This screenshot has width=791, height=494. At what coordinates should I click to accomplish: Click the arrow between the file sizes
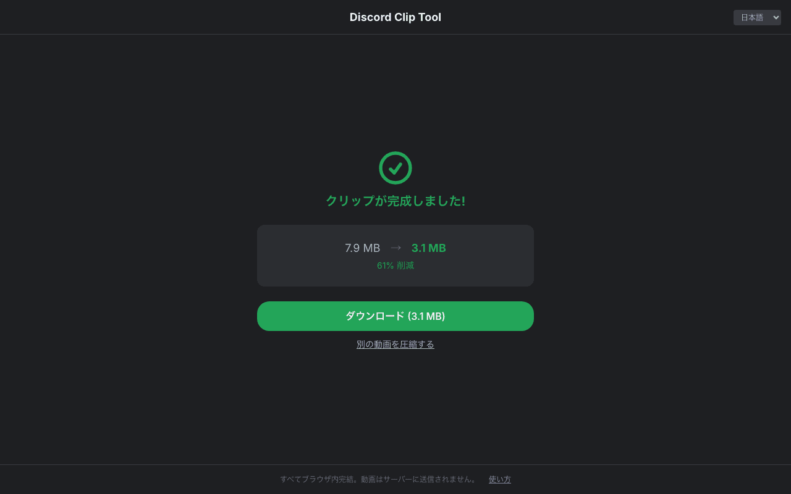coord(395,248)
